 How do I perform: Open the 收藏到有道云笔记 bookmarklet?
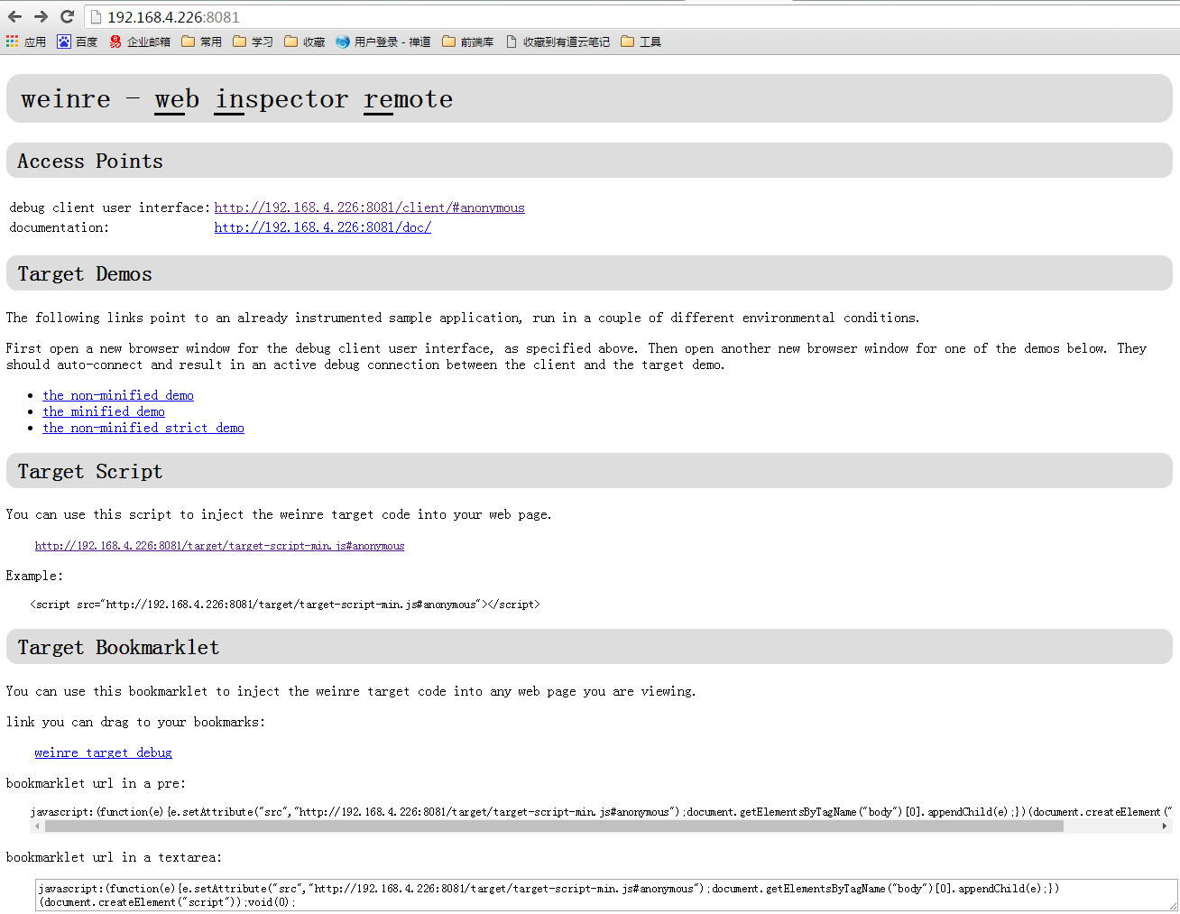click(x=558, y=42)
